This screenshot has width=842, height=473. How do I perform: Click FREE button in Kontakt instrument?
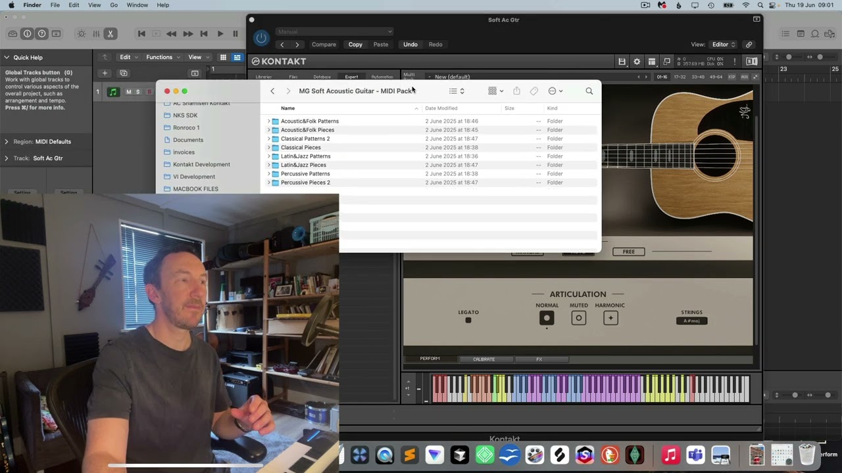point(629,252)
